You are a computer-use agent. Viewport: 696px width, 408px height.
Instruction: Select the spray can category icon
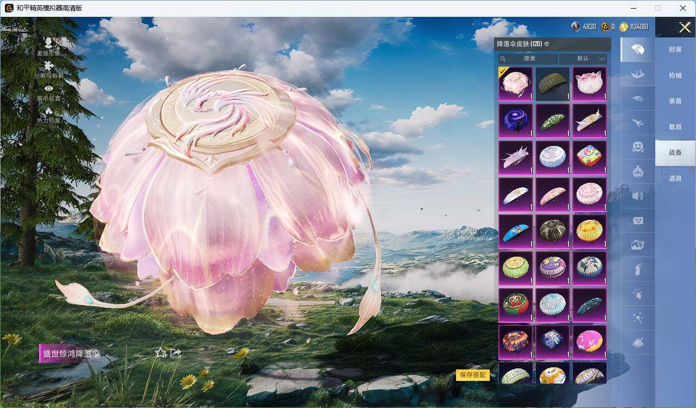click(x=637, y=269)
